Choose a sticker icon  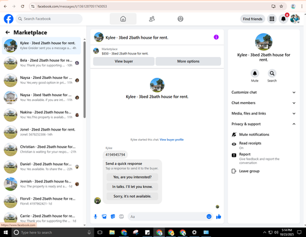point(113,217)
